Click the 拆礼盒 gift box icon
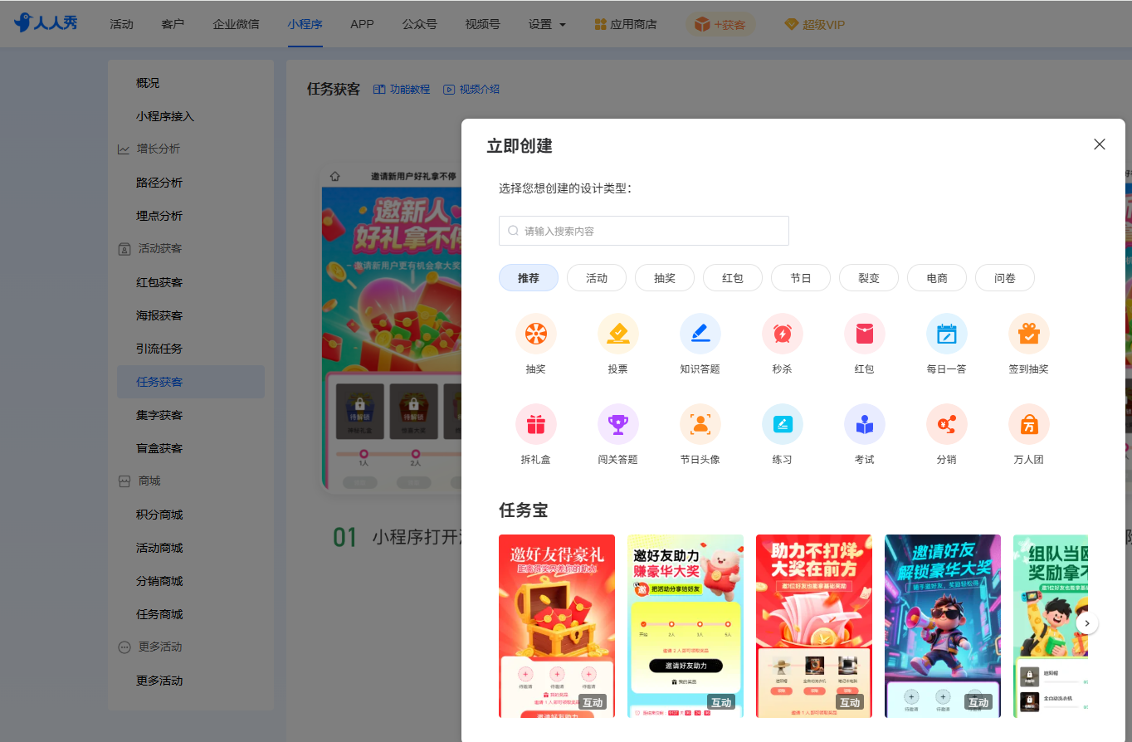Screen dimensions: 1132x742 click(x=535, y=424)
